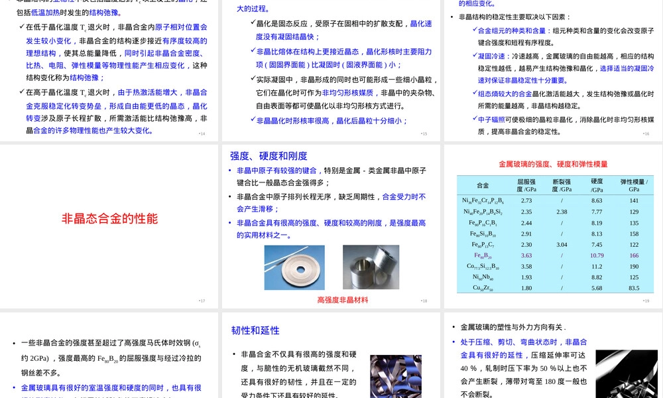Click the check item starting 中子辐照

coord(563,125)
